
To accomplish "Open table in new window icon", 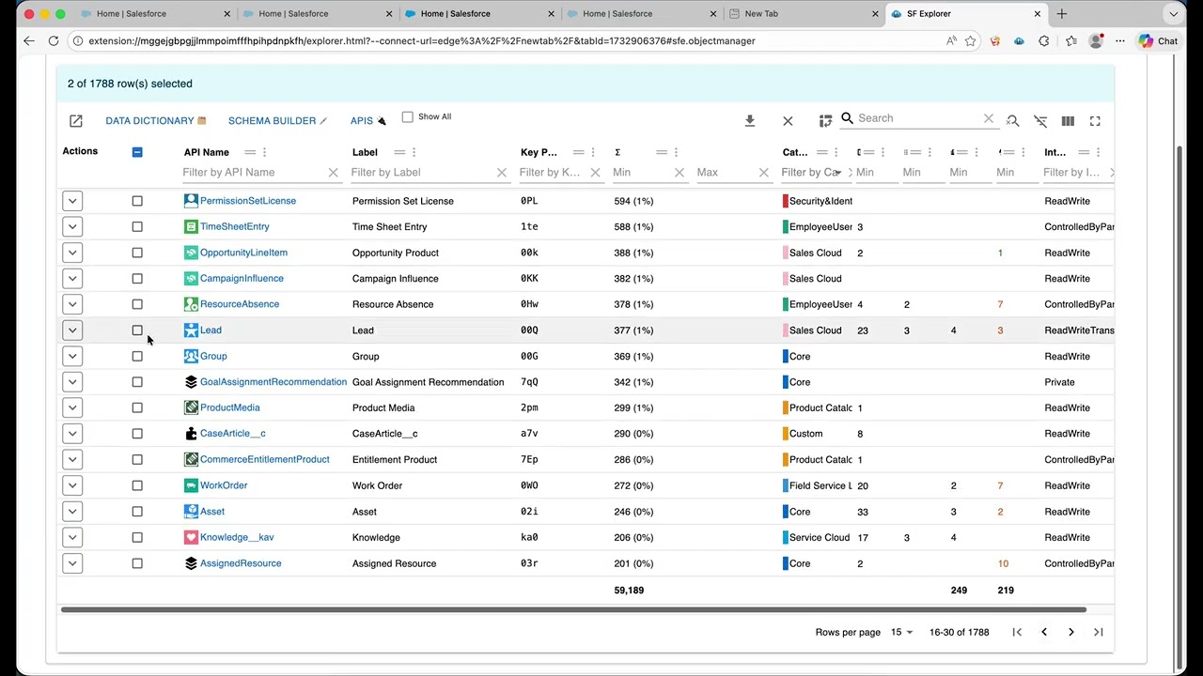I will tap(76, 121).
